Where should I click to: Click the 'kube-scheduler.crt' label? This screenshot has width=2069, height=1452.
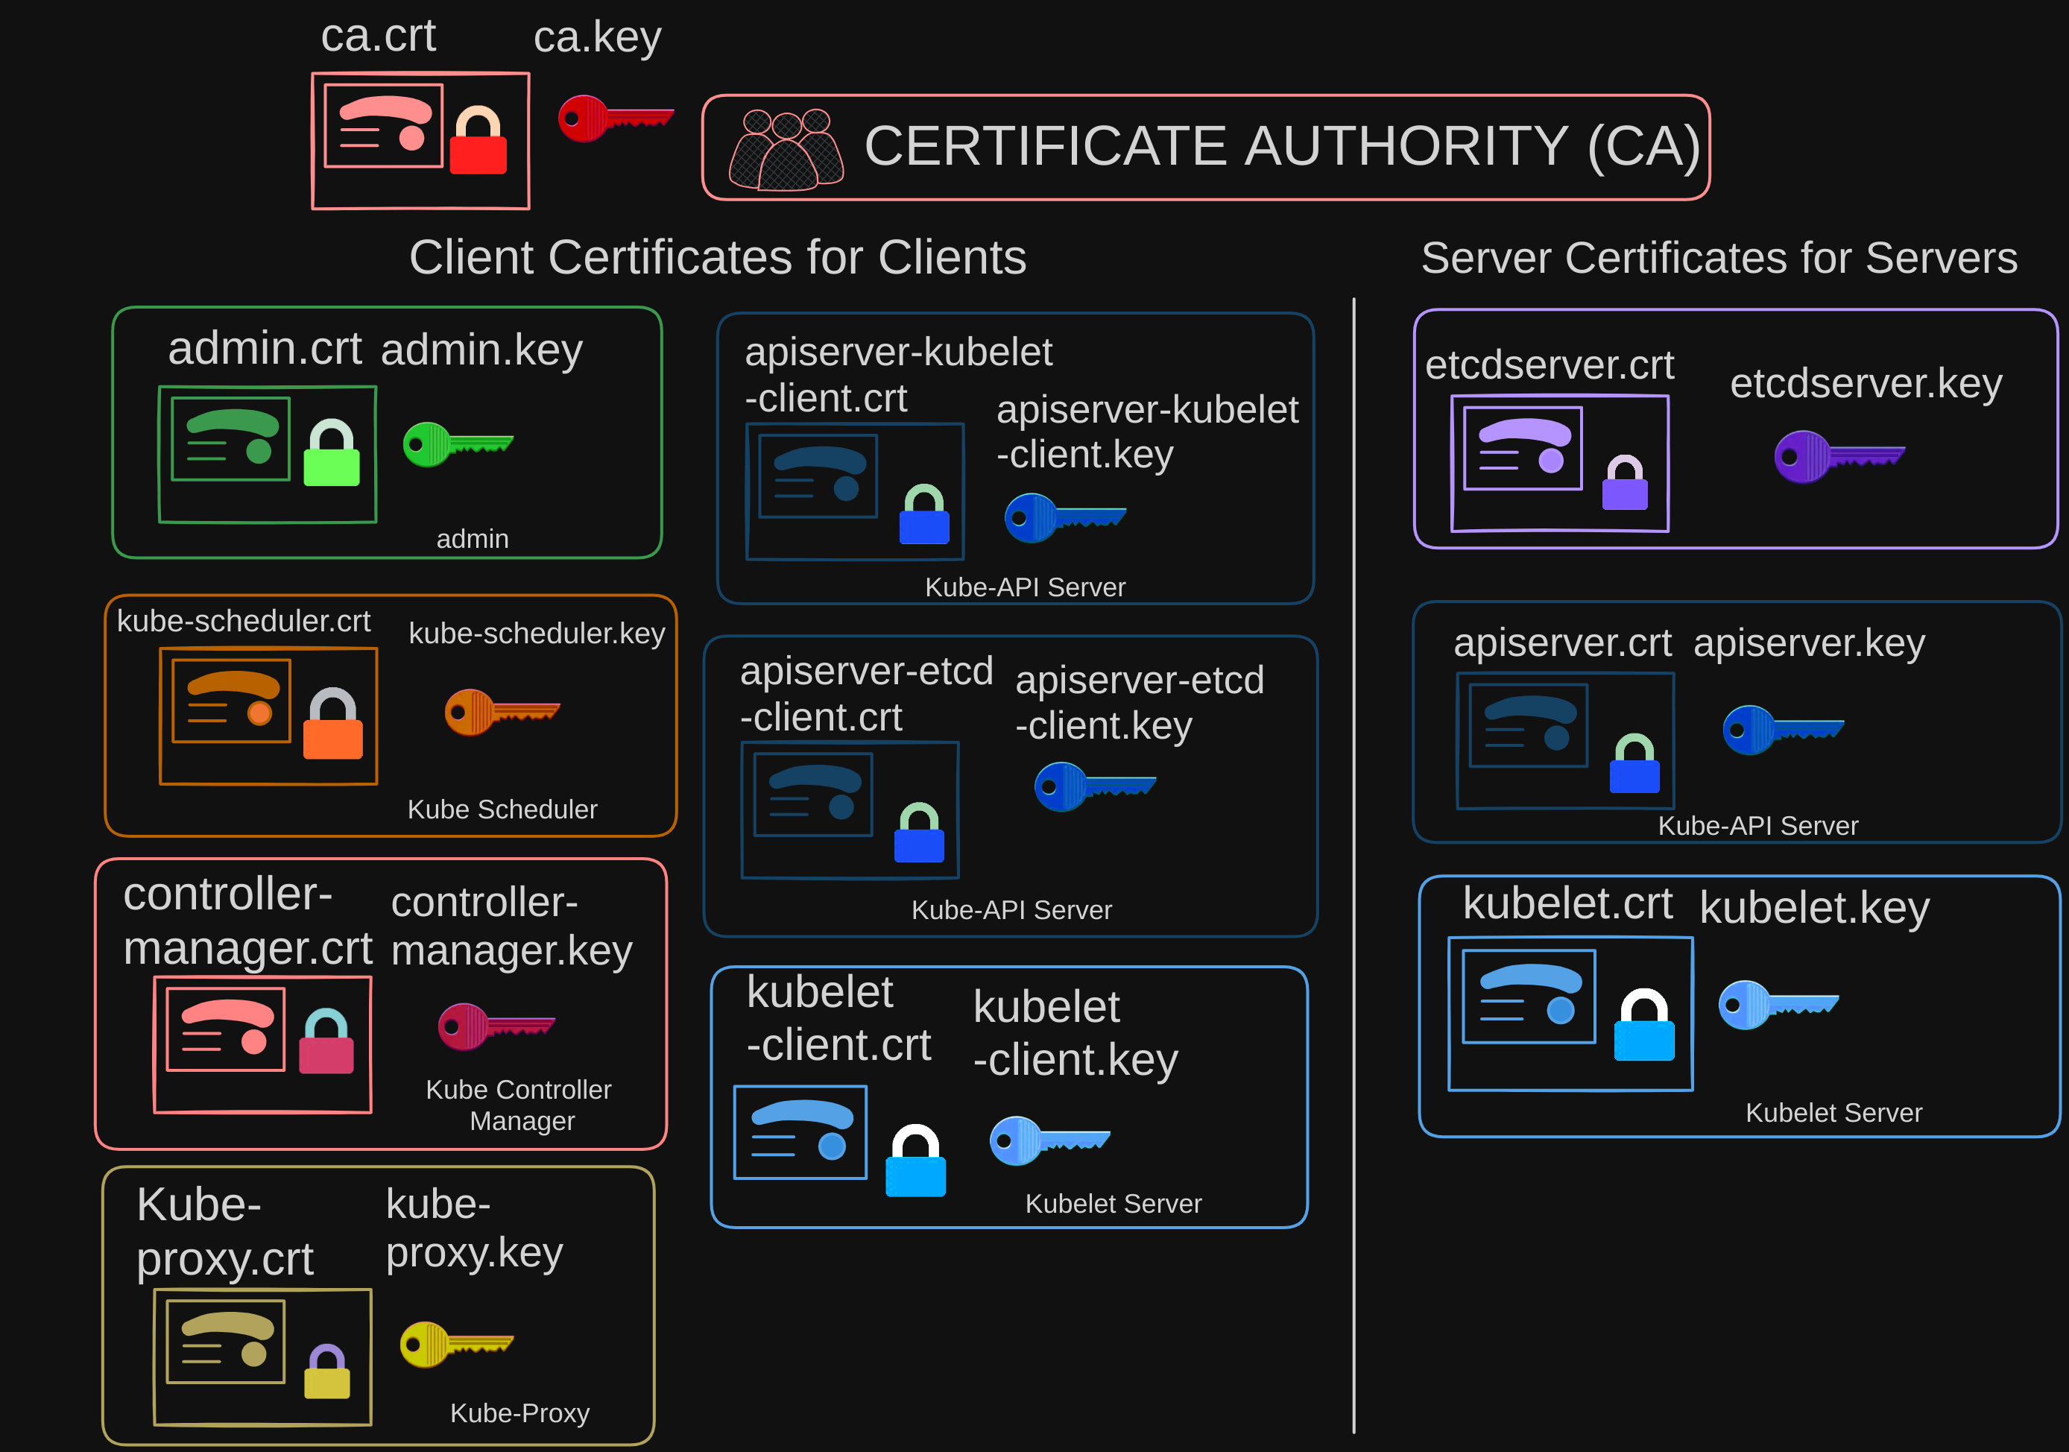[x=243, y=622]
